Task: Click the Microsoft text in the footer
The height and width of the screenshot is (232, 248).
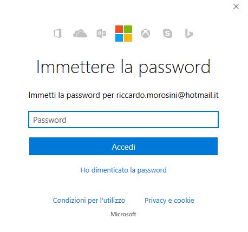Action: pyautogui.click(x=123, y=214)
